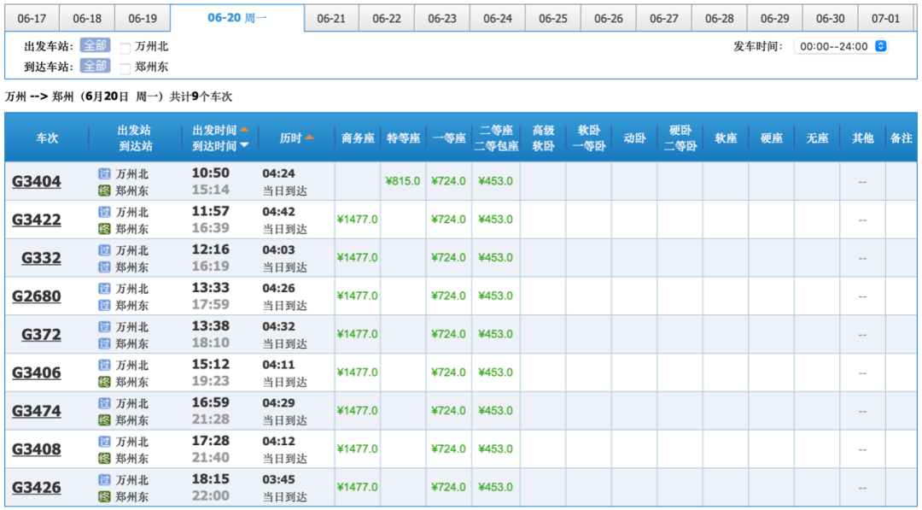Open the 发车时间 time range dropdown
Screen dimensions: 922x510
pyautogui.click(x=841, y=47)
